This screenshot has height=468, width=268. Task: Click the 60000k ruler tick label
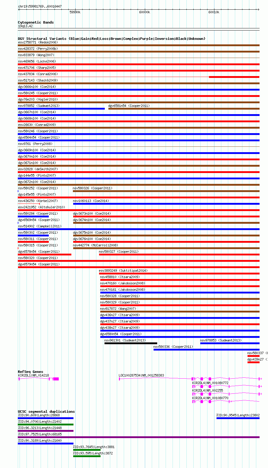pyautogui.click(x=145, y=12)
